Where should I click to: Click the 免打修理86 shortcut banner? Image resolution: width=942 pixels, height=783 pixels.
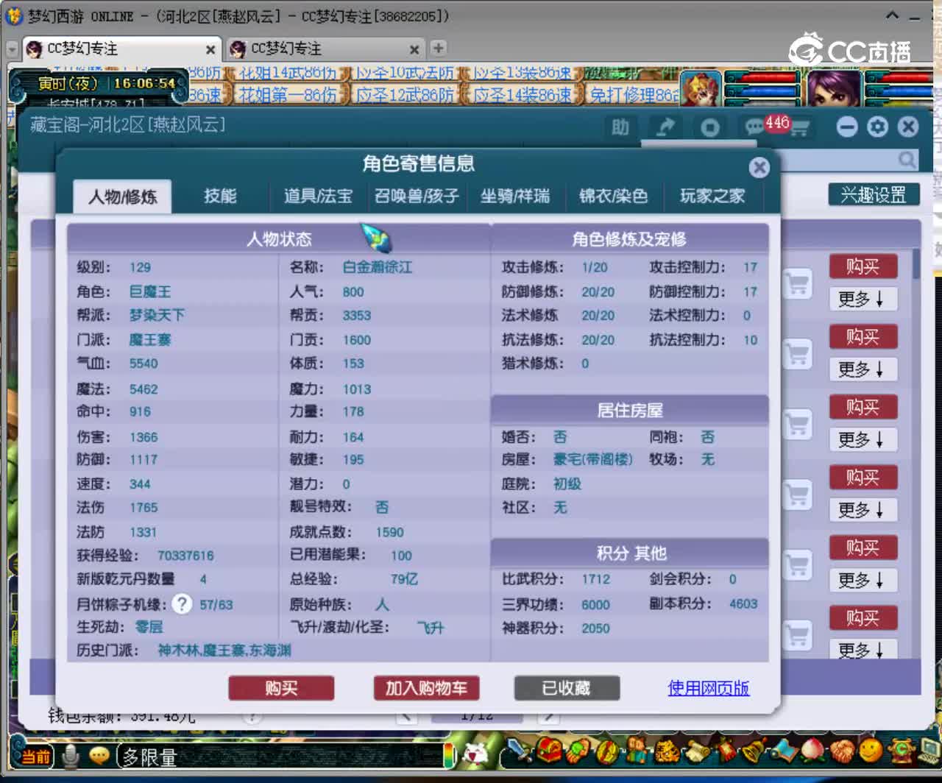(634, 95)
